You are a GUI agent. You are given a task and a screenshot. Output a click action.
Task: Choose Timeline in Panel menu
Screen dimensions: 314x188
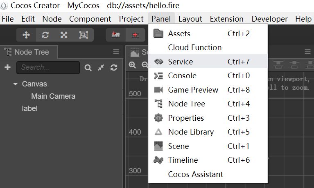coord(208,160)
